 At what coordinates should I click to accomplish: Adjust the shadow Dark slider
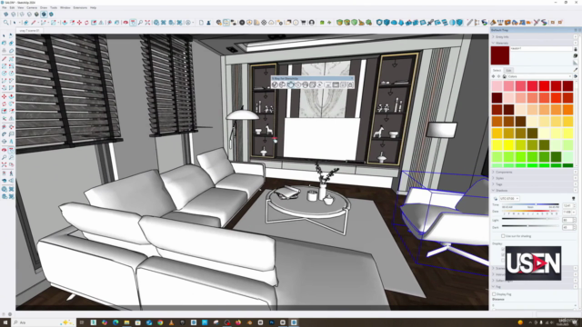coord(530,226)
